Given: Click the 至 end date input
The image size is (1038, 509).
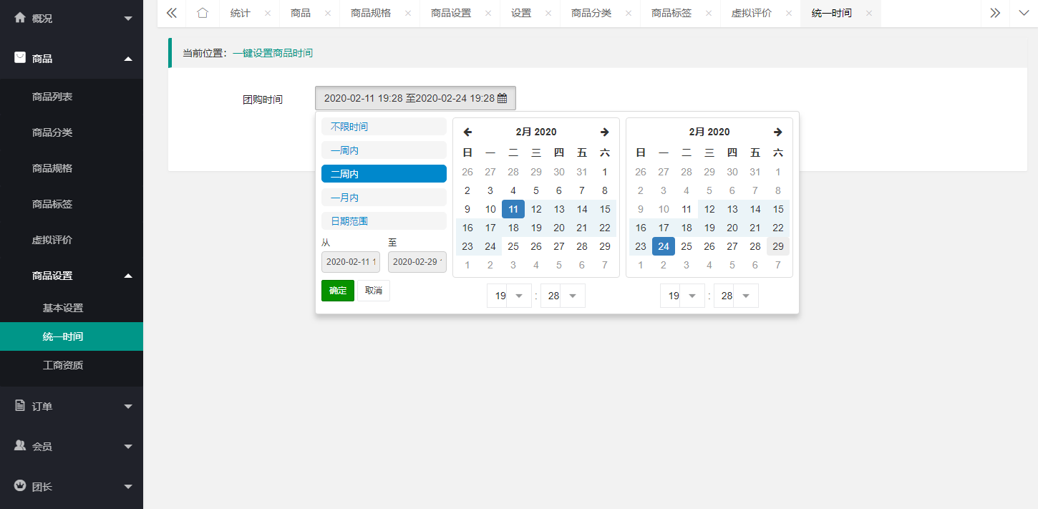Looking at the screenshot, I should 417,262.
